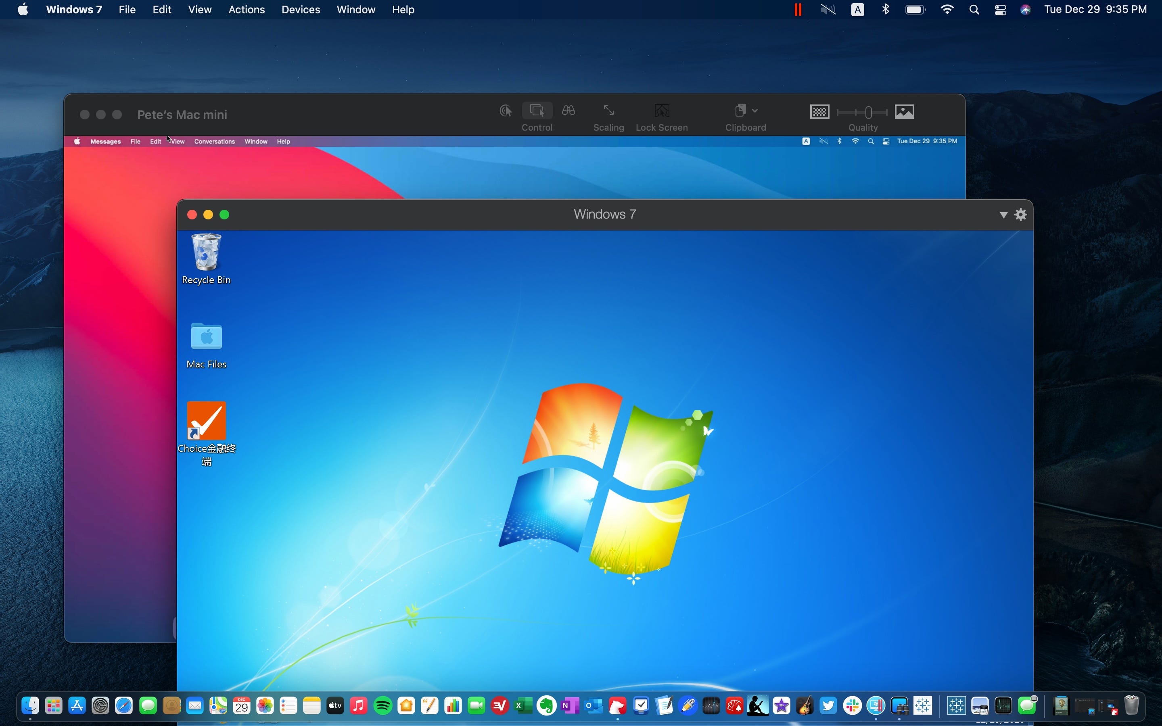Open Twitter from the Dock

(828, 706)
